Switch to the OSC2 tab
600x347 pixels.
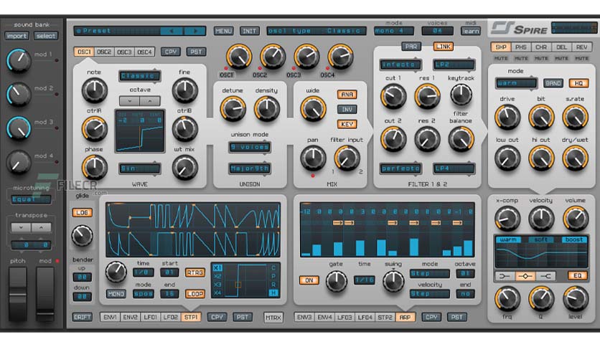point(104,52)
